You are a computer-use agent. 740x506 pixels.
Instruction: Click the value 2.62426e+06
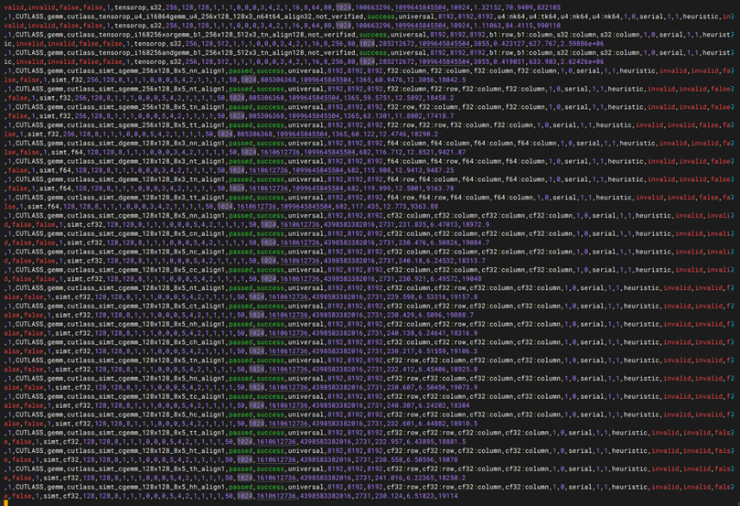point(582,62)
